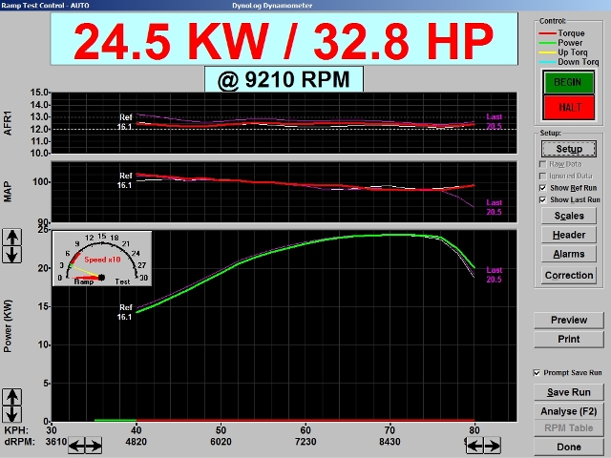
Task: Click the Ref 16.1 label on MAP graph
Action: [x=125, y=180]
